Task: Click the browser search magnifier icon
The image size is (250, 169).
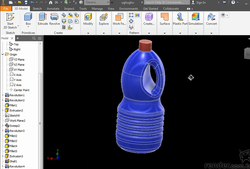Action: pos(34,38)
